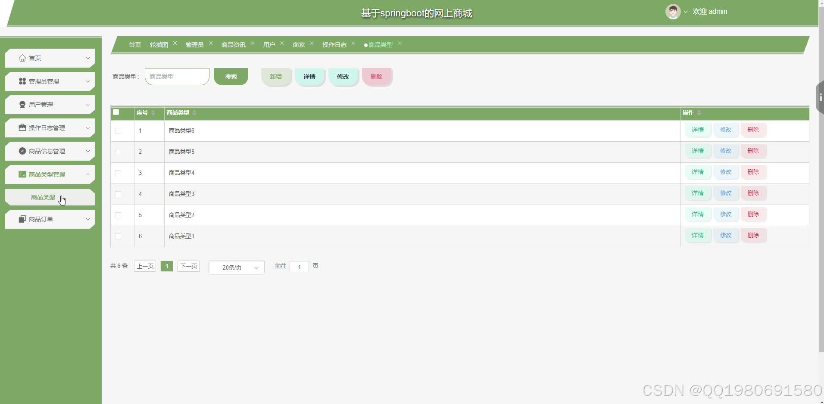The width and height of the screenshot is (824, 404).
Task: Click sort arrows beside 操作 header
Action: [x=699, y=113]
